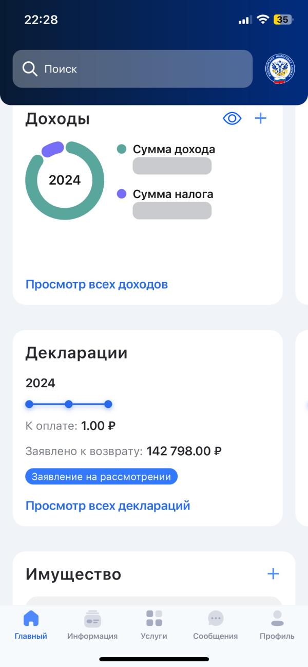The height and width of the screenshot is (667, 308).
Task: Tap the magnifying glass search icon
Action: point(30,69)
